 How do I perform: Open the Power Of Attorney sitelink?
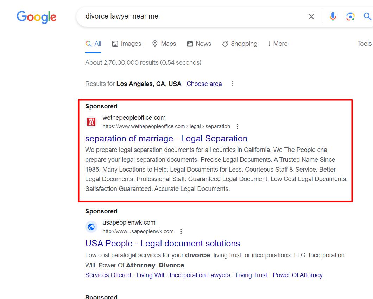pos(298,275)
